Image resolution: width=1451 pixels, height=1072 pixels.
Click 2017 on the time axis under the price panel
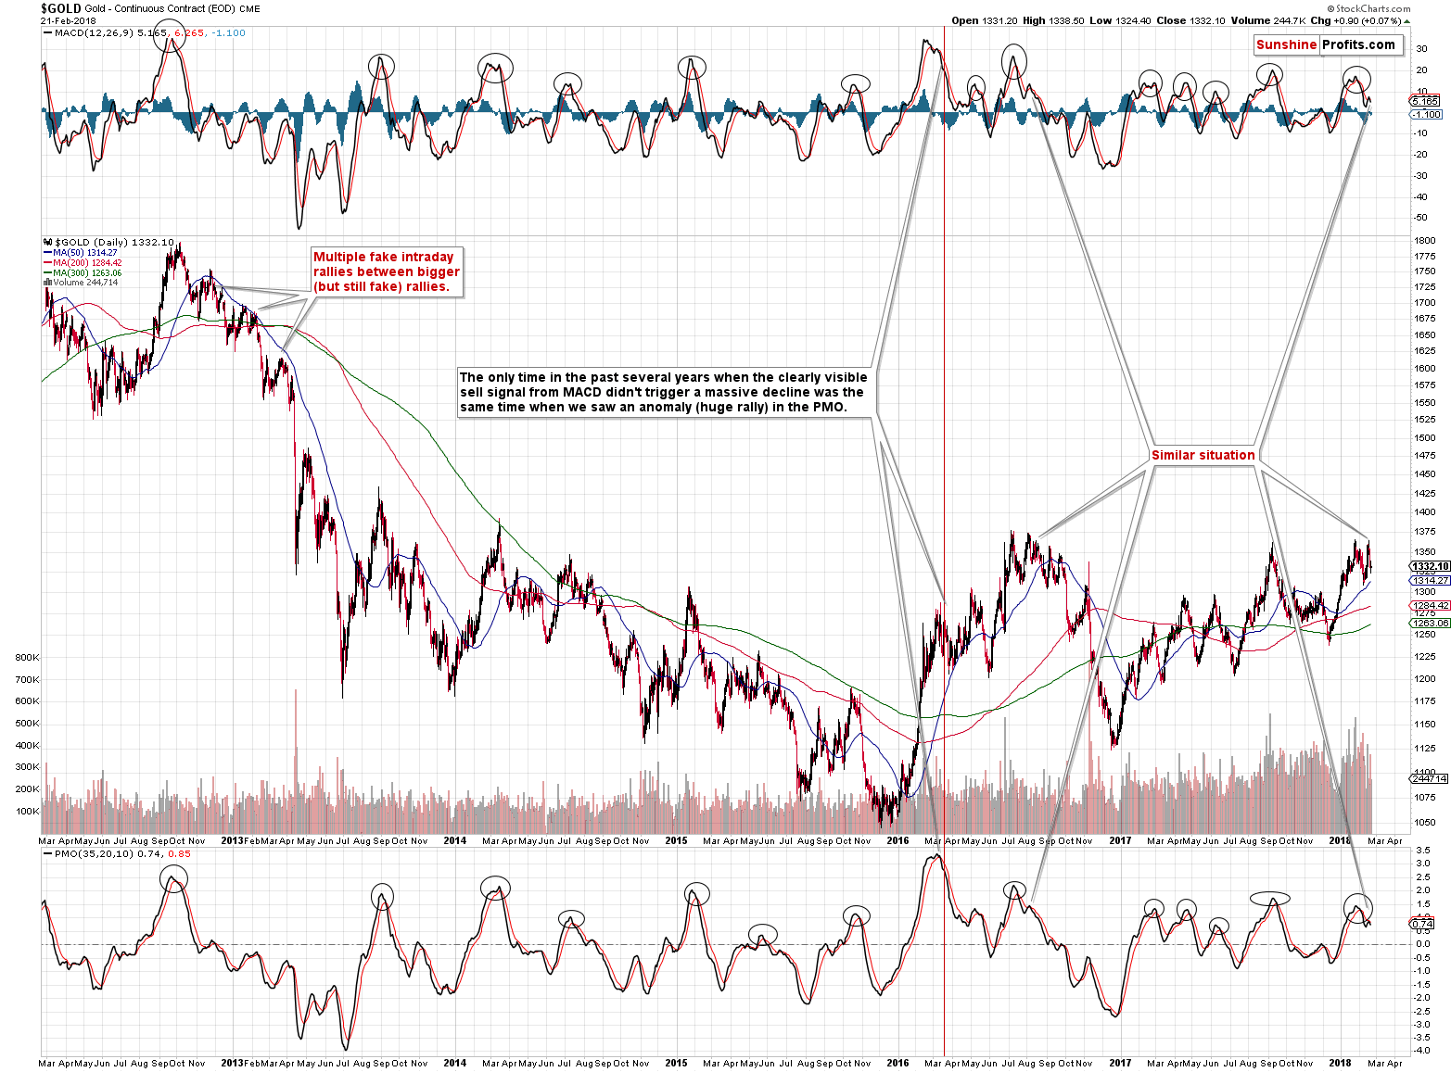[x=1120, y=840]
